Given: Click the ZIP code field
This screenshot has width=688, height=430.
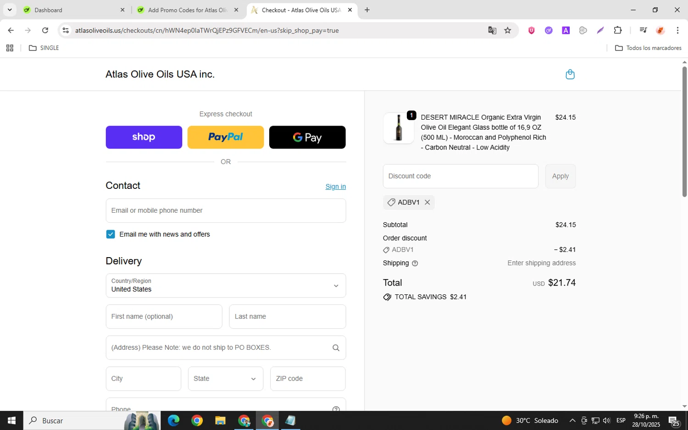Looking at the screenshot, I should (x=308, y=379).
